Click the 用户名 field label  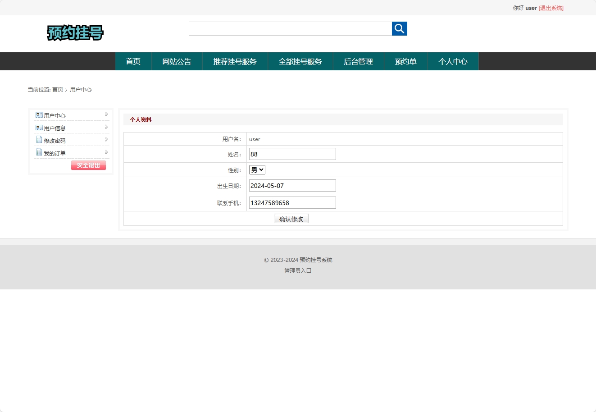232,139
